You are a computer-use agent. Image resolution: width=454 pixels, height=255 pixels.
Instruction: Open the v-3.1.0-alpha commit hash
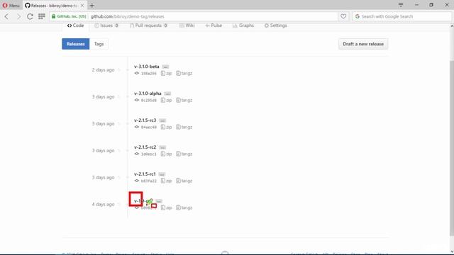click(148, 101)
